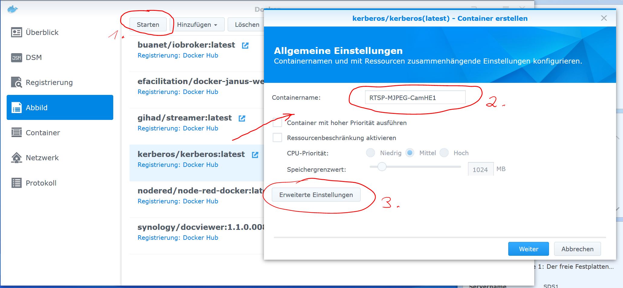Close the Container erstellen dialog
This screenshot has height=288, width=623.
pos(604,18)
